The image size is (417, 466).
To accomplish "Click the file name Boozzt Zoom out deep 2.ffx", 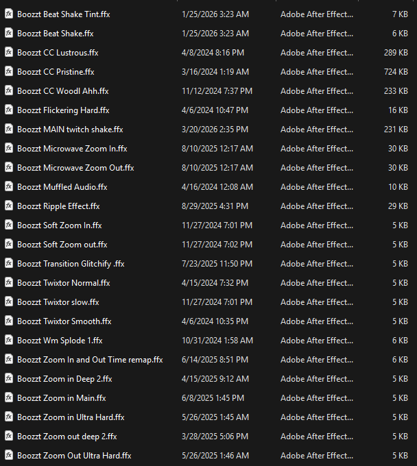I will pos(67,437).
